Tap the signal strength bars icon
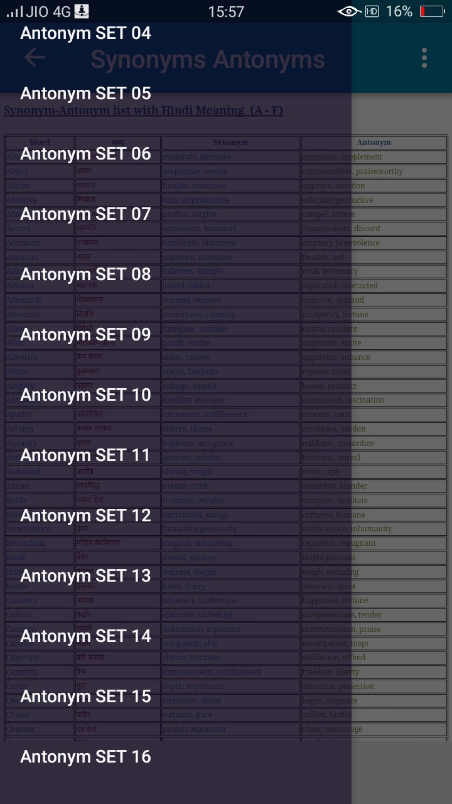 [x=14, y=11]
